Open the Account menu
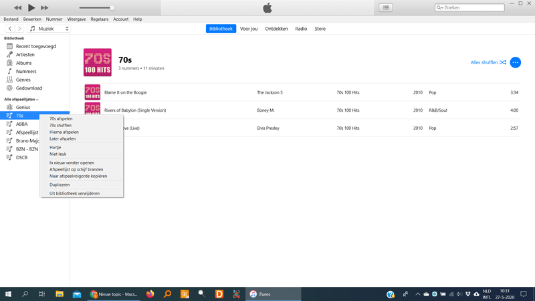Screen dimensions: 535x301 tap(121, 19)
